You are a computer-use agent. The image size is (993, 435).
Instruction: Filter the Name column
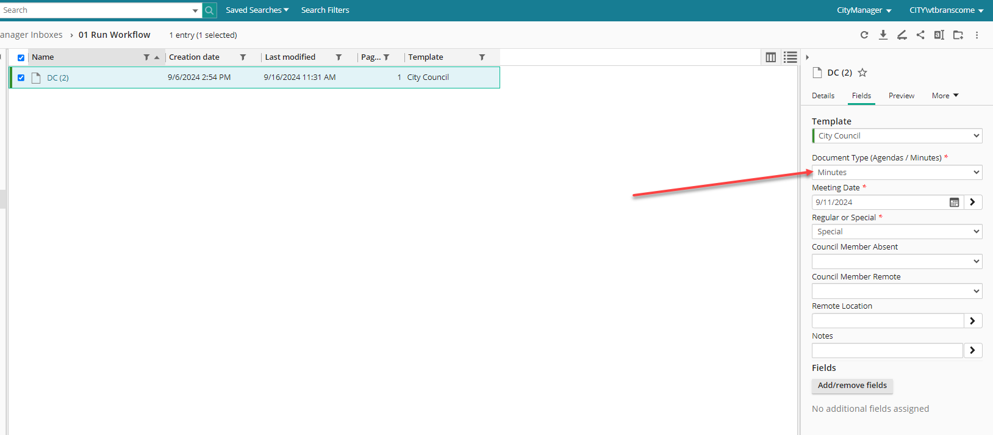pos(146,57)
